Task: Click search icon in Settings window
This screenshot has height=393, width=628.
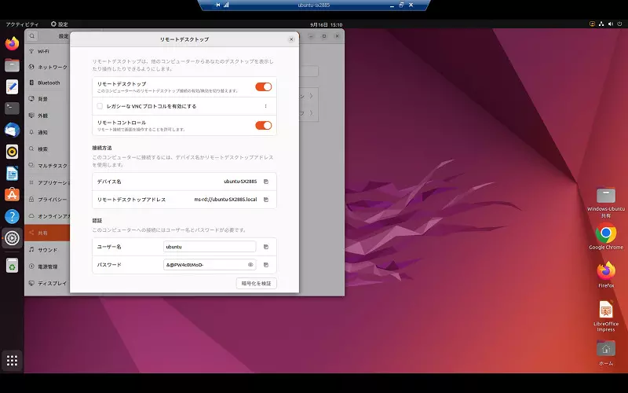Action: click(32, 36)
